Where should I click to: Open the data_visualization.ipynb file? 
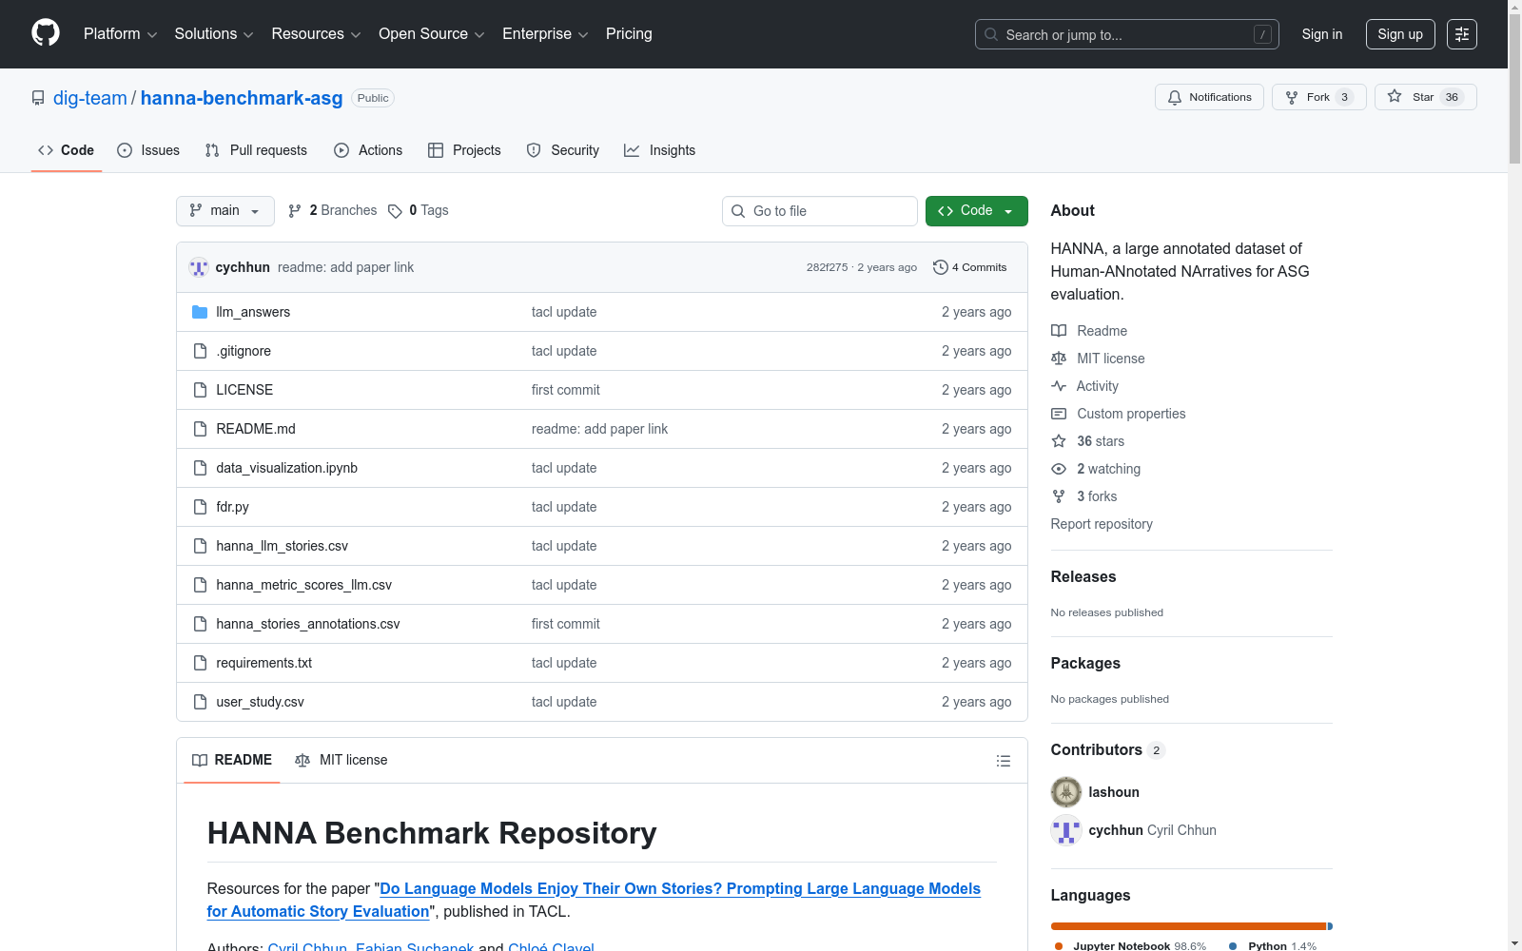click(x=286, y=468)
